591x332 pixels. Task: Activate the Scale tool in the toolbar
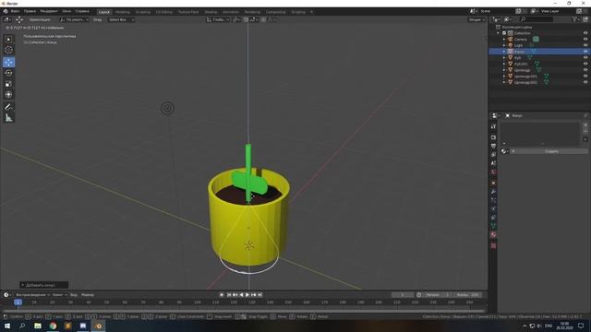(8, 84)
